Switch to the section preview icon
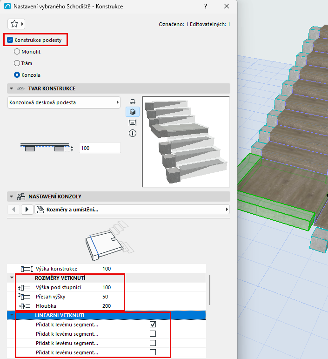The image size is (328, 359). (x=133, y=123)
